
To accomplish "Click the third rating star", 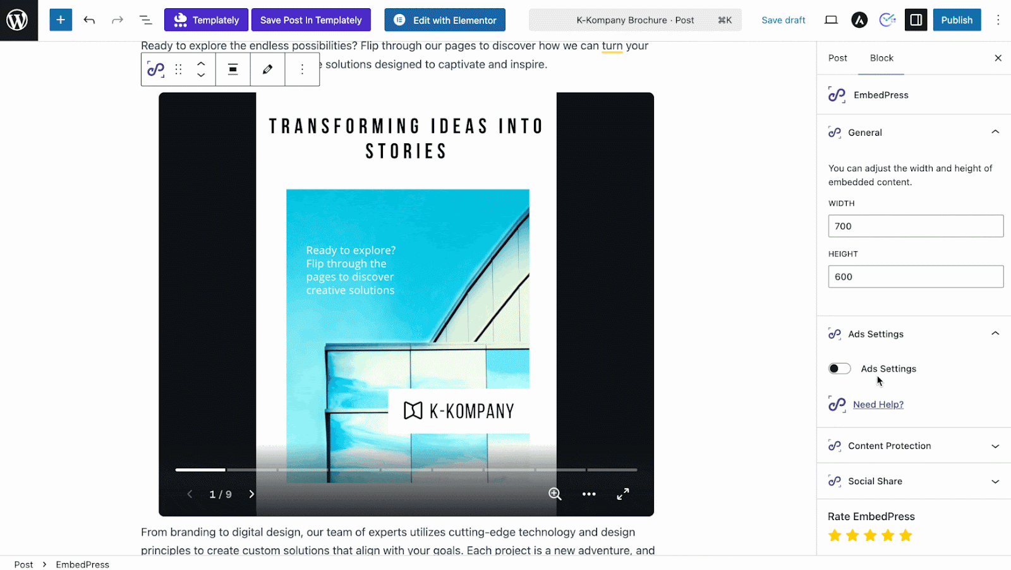I will click(870, 536).
